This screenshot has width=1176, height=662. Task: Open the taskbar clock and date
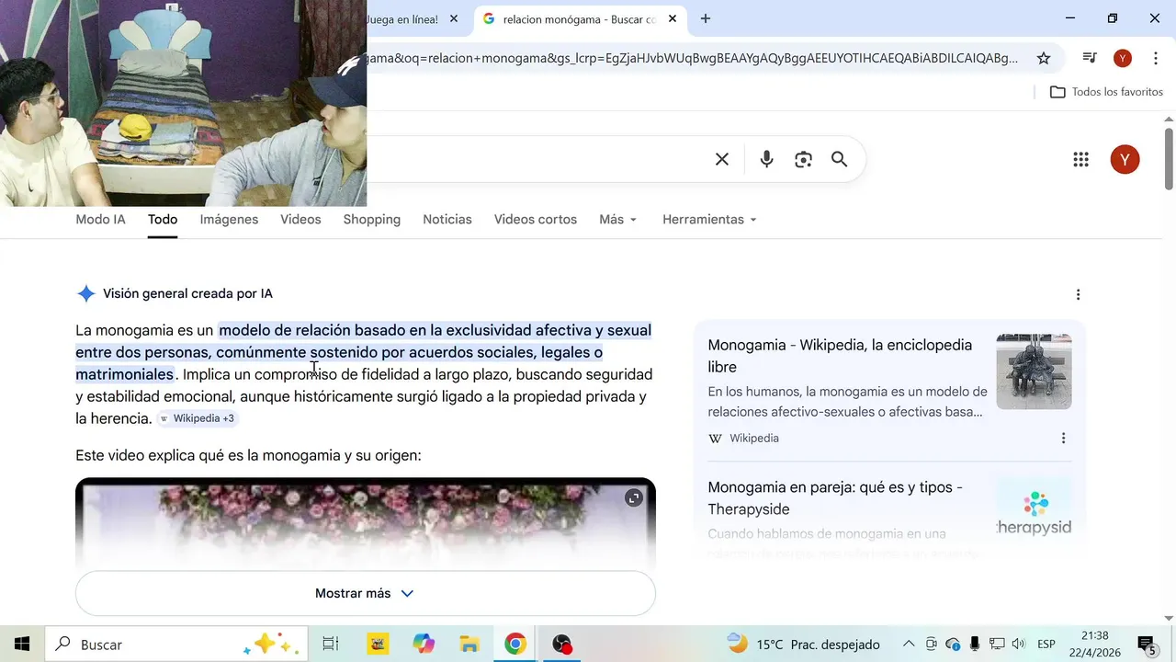tap(1095, 644)
